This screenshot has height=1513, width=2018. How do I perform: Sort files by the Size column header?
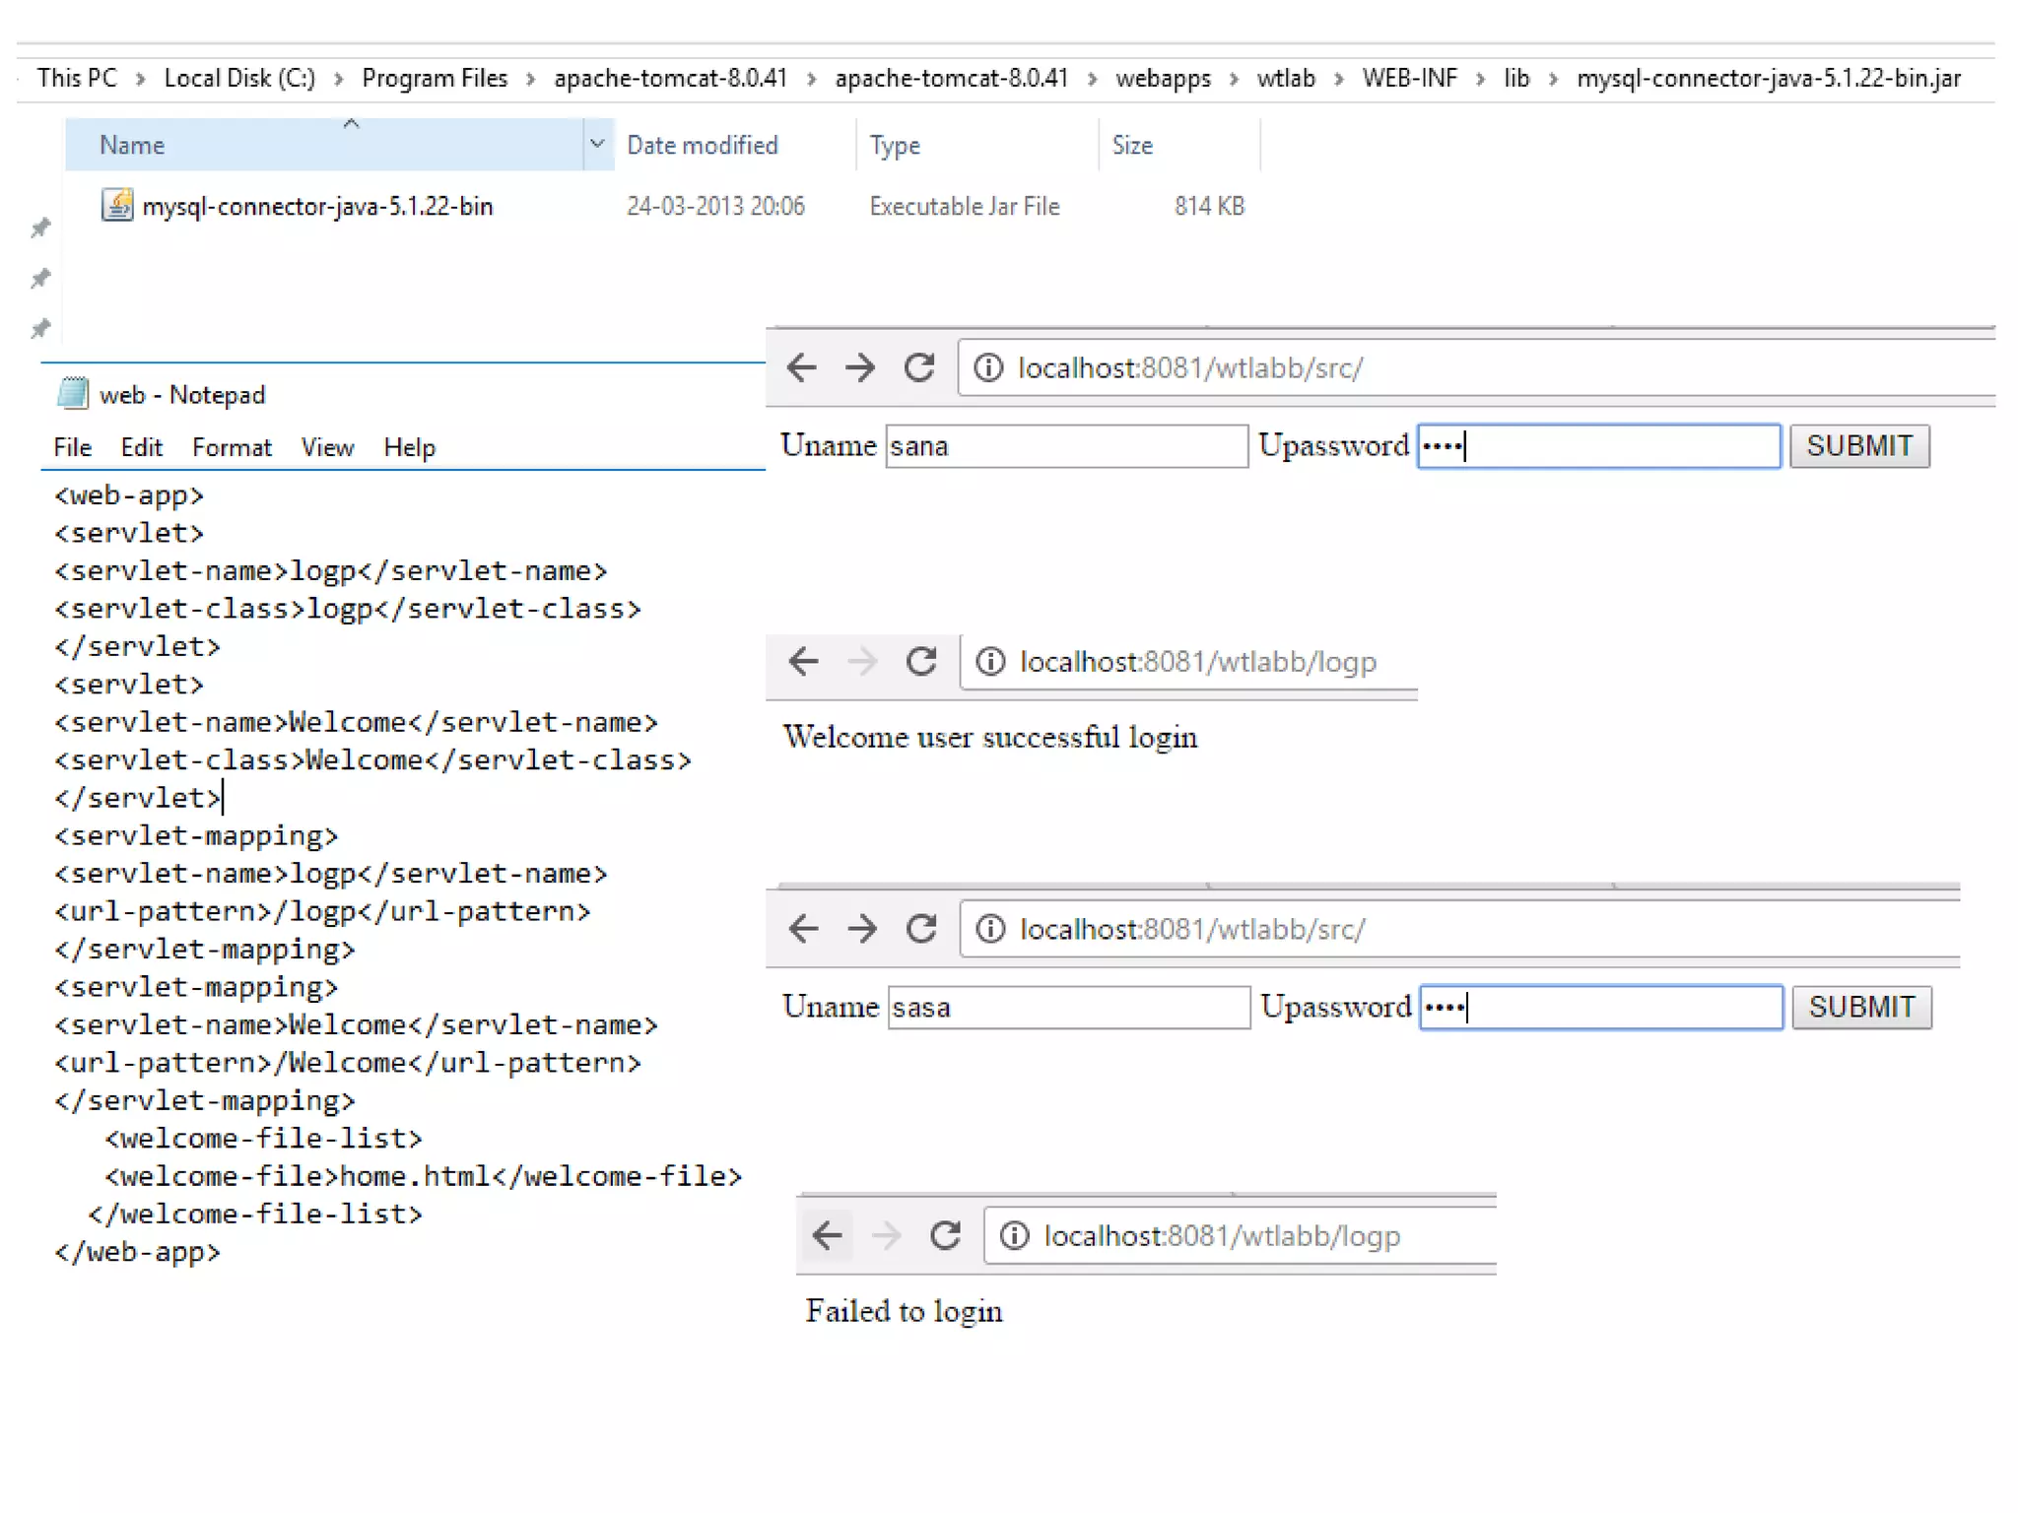(1178, 145)
